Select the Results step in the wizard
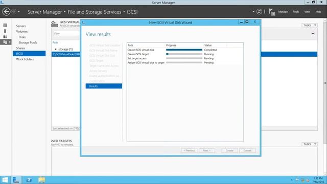327x184 pixels. click(104, 86)
